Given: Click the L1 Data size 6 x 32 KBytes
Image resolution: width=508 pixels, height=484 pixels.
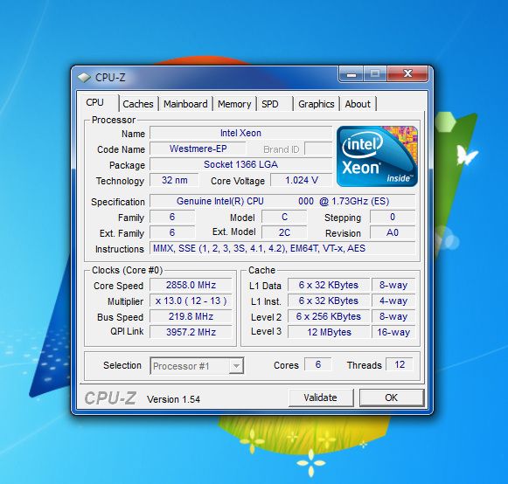Looking at the screenshot, I should coord(329,285).
